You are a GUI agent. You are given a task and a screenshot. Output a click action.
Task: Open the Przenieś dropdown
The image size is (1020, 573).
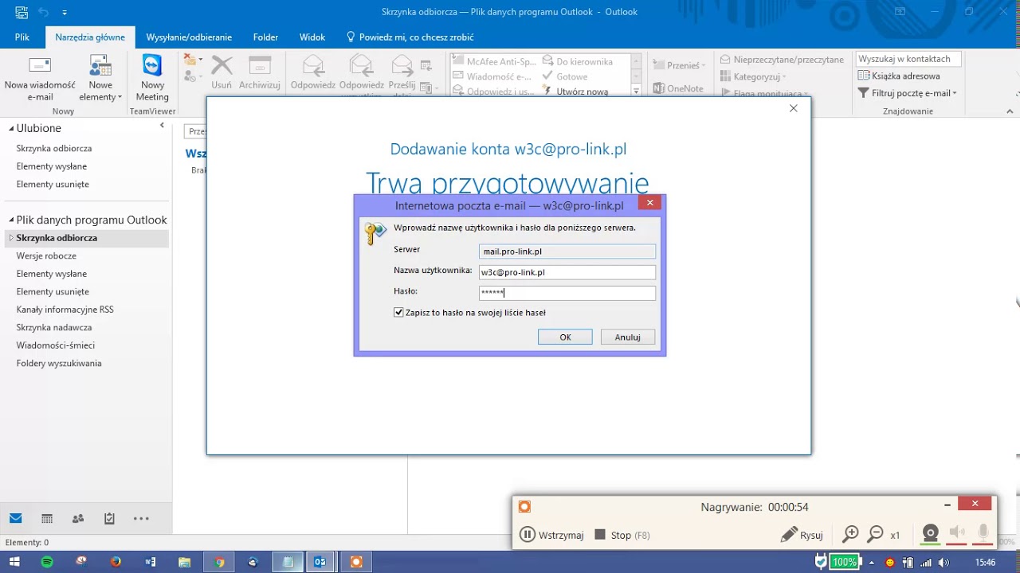tap(679, 65)
